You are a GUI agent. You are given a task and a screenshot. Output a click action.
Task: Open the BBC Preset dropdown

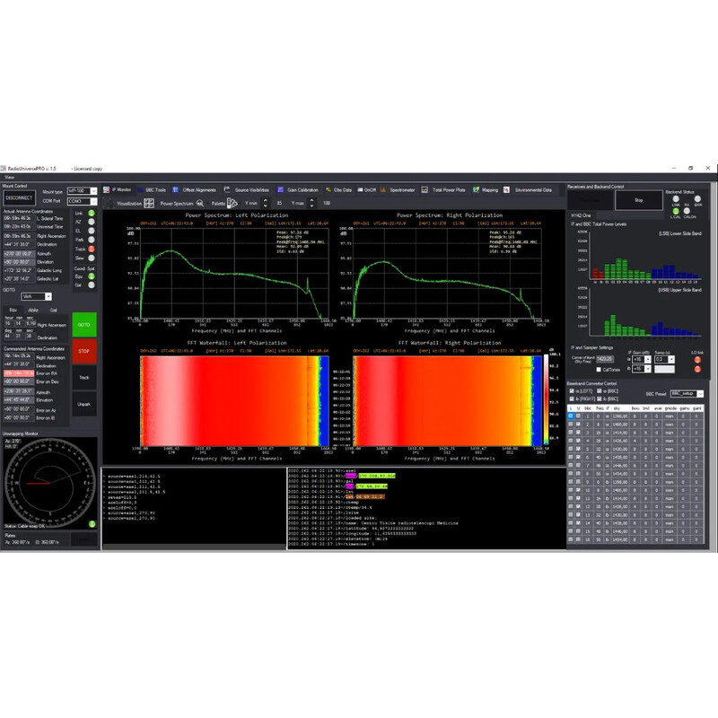(687, 394)
